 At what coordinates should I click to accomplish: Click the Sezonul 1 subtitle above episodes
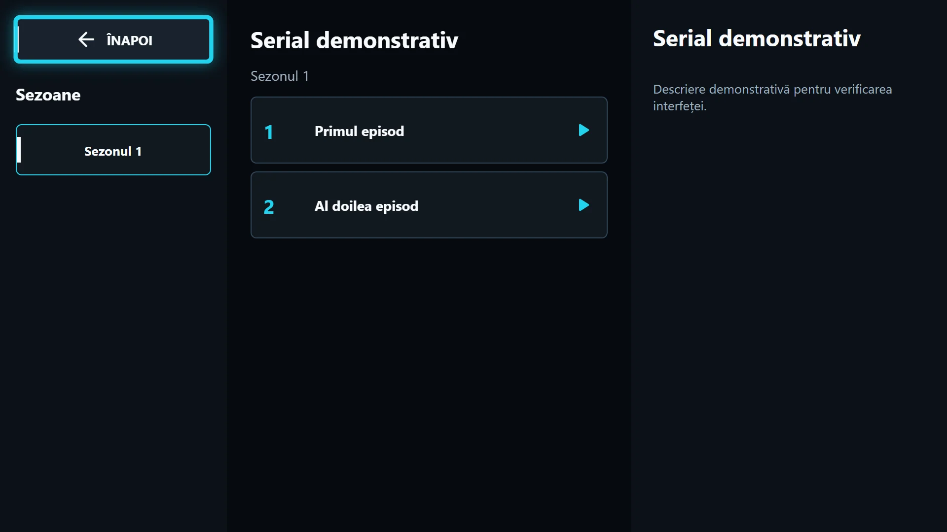(280, 76)
